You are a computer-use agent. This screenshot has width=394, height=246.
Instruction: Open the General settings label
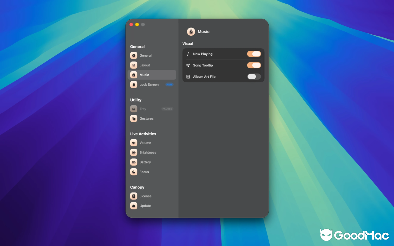pyautogui.click(x=146, y=56)
